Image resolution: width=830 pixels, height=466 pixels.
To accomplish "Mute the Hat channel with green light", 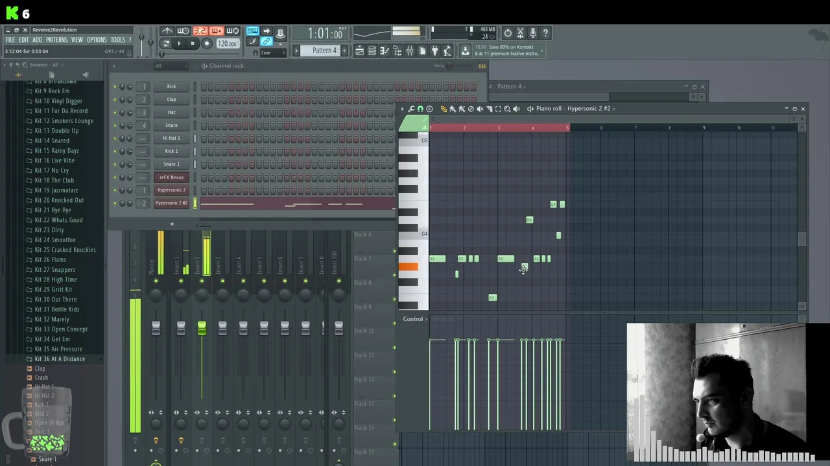I will 115,113.
